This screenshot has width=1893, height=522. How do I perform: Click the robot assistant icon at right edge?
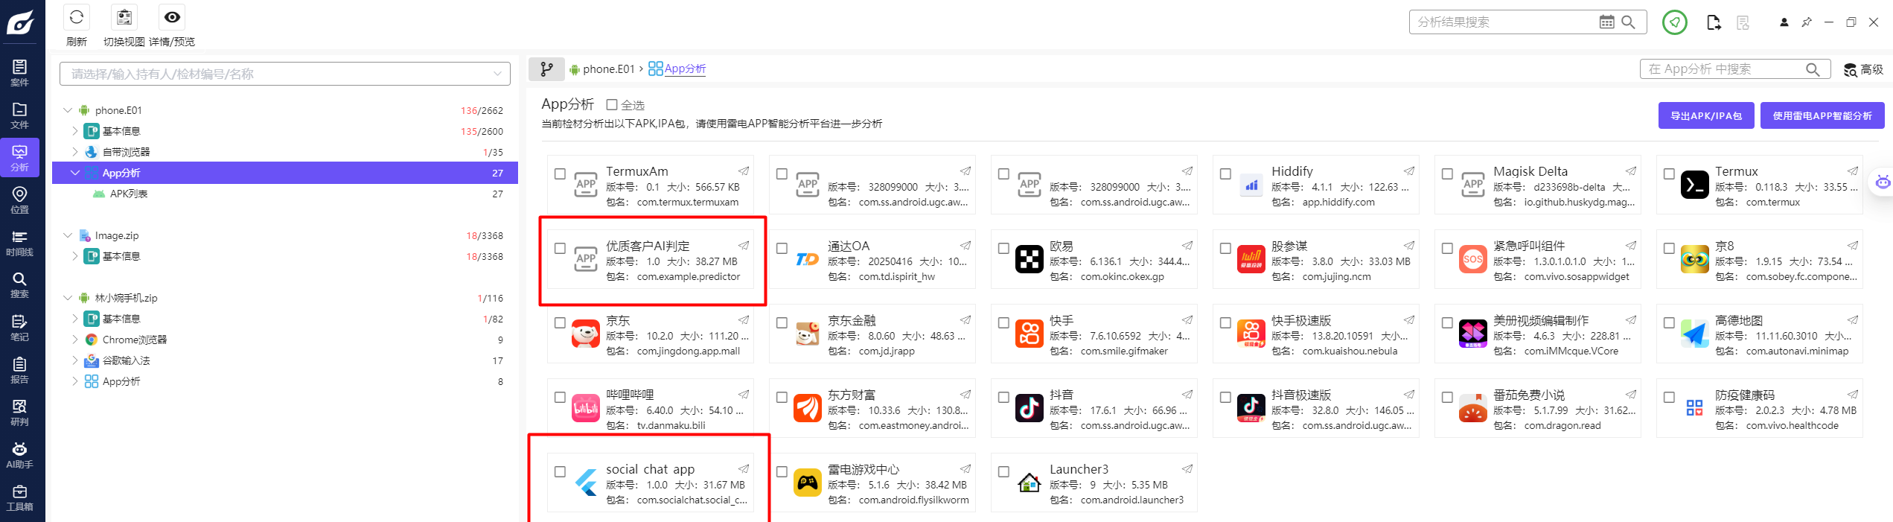pos(1883,181)
